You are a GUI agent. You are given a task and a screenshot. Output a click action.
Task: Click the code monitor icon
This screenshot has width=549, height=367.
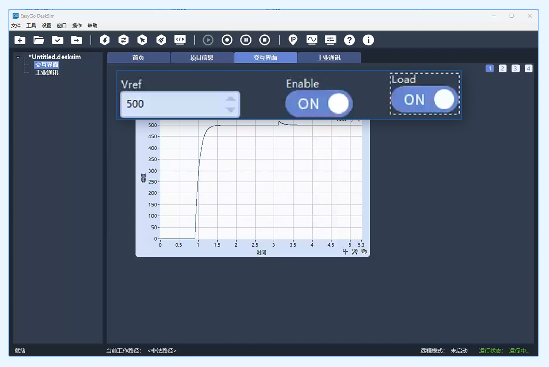pyautogui.click(x=180, y=40)
